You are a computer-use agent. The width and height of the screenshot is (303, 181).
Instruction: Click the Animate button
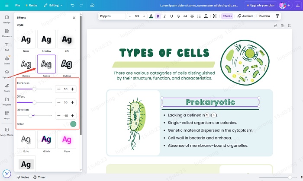245,16
